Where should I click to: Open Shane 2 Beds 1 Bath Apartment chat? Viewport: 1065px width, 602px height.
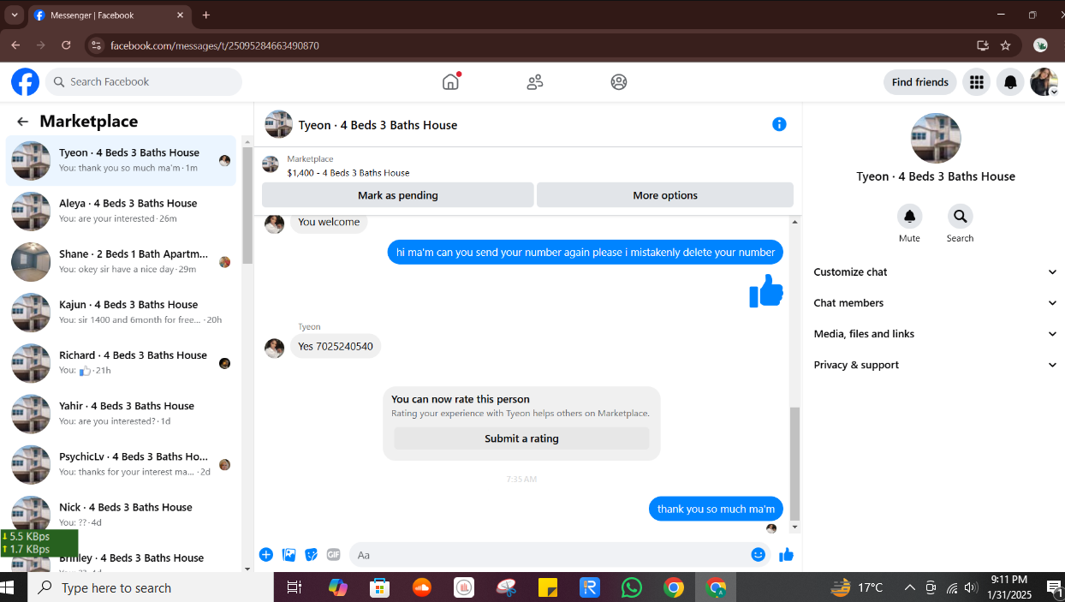coord(121,261)
